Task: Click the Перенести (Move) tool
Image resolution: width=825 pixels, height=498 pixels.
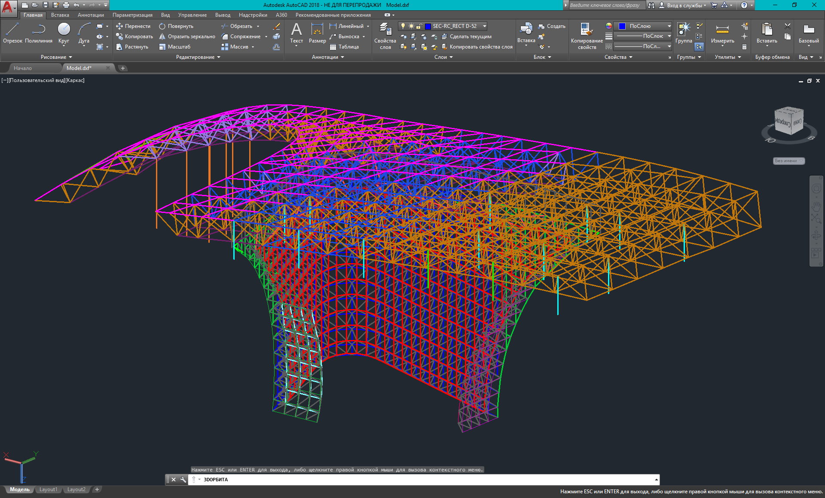Action: coord(134,26)
